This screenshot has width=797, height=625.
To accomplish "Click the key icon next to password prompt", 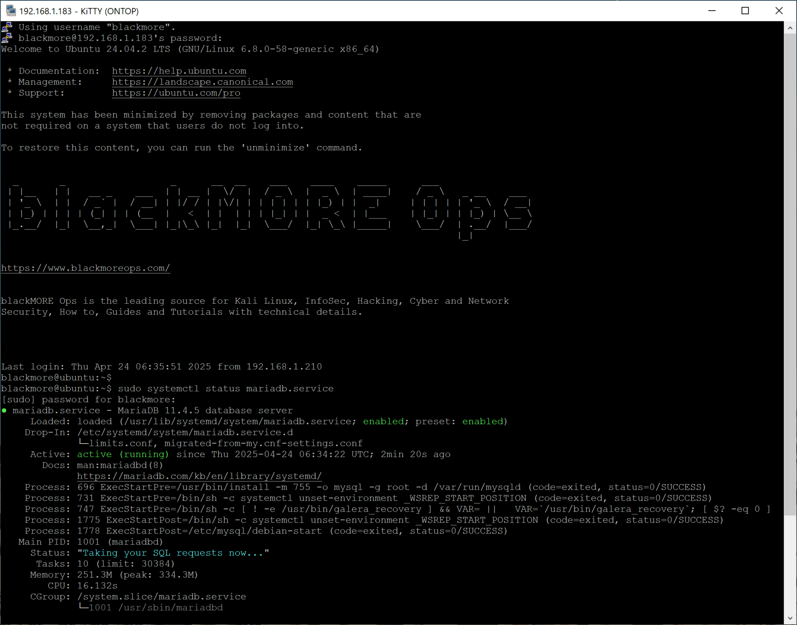I will pyautogui.click(x=6, y=38).
